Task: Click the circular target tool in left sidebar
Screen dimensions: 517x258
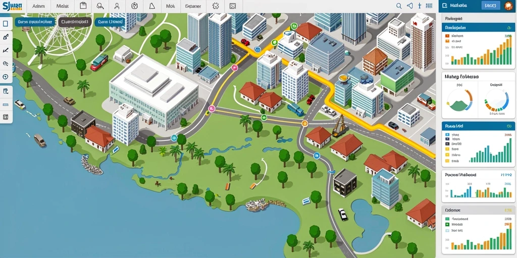Action: tap(6, 77)
